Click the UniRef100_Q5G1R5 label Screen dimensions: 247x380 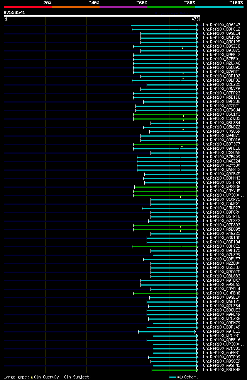222,42
